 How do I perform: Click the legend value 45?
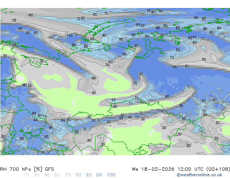pos(47,175)
